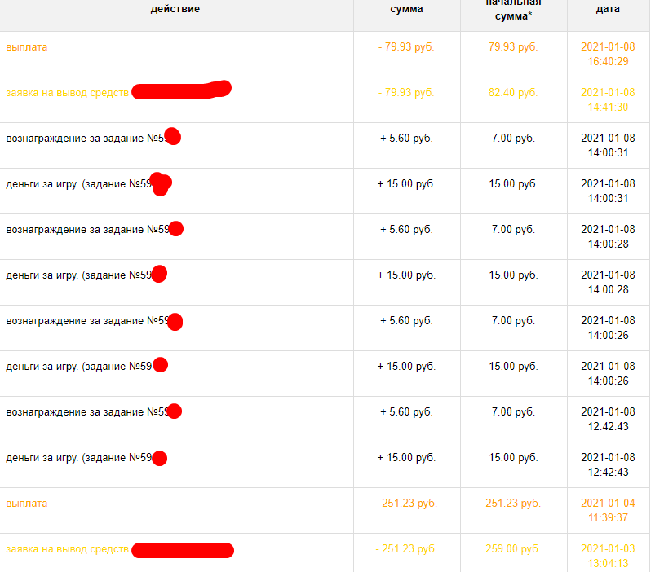Image resolution: width=664 pixels, height=572 pixels.
Task: Click the date '2021-01-03 13:04:13'
Action: pos(608,557)
